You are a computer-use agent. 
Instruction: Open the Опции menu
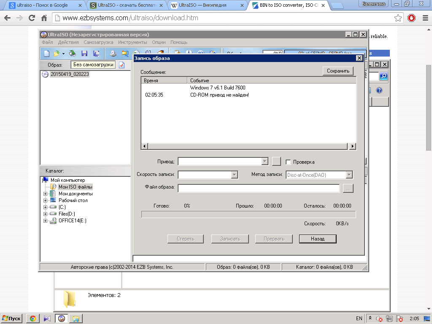(159, 42)
